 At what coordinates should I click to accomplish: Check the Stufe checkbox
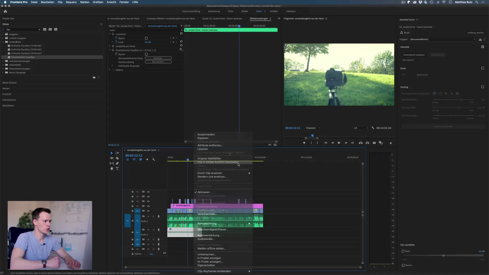[403, 251]
